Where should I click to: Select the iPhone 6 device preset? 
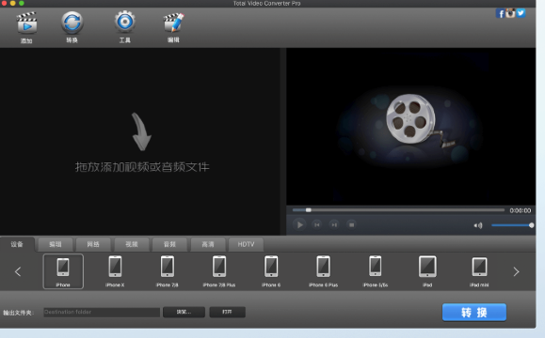(x=271, y=271)
